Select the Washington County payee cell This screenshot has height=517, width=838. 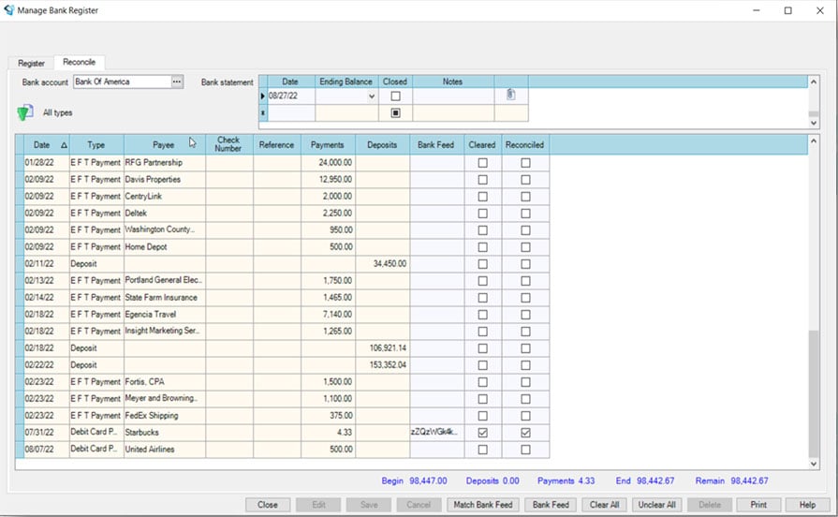(x=165, y=229)
